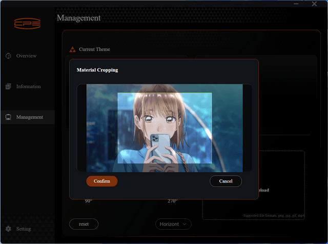Click the Current Theme label
This screenshot has height=244, width=328.
pos(94,49)
